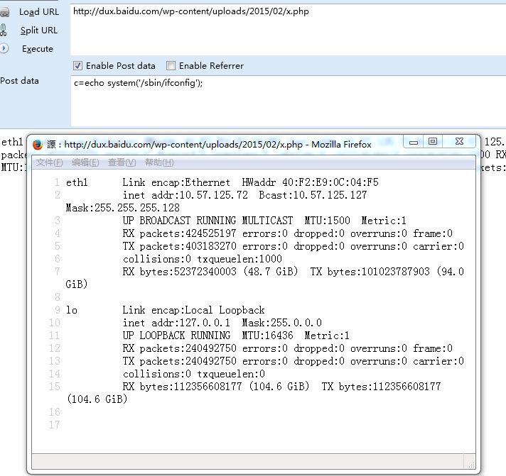
Task: Click the TX packets:403183270 text
Action: pos(179,246)
